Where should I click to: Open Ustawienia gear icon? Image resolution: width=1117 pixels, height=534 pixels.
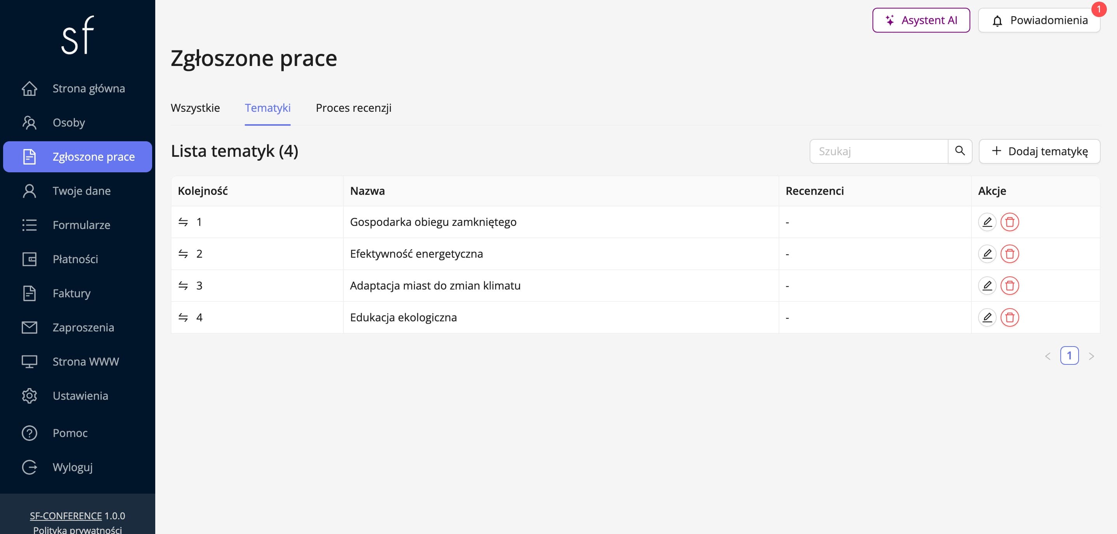click(x=29, y=396)
